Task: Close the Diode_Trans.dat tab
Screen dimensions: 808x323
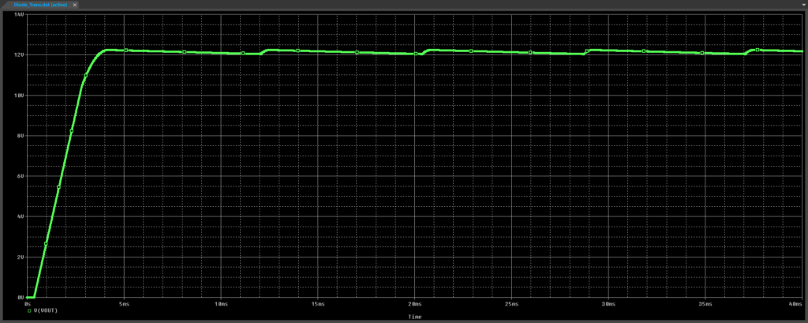Action: pos(74,4)
